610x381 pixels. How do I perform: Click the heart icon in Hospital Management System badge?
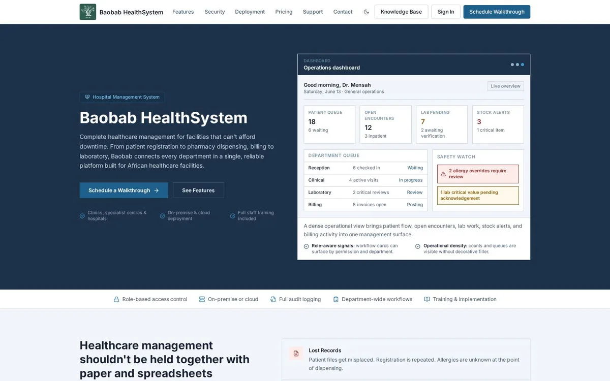(87, 97)
